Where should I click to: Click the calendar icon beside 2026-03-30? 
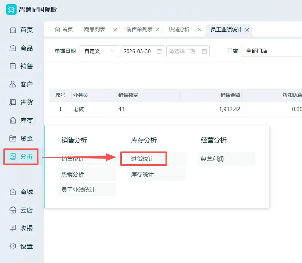159,51
